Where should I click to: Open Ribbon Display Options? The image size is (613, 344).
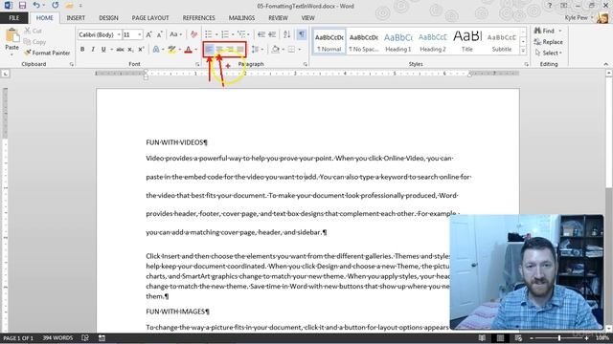[564, 6]
